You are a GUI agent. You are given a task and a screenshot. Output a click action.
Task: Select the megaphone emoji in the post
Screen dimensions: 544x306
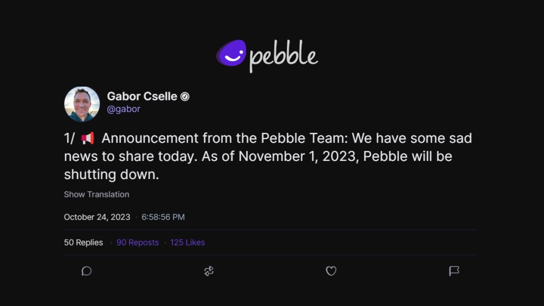(88, 137)
